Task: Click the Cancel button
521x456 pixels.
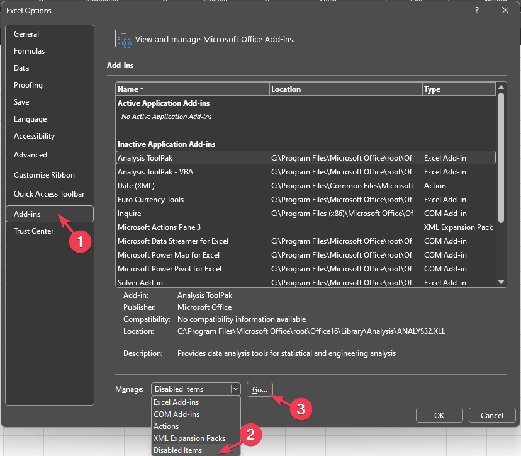Action: click(x=492, y=415)
